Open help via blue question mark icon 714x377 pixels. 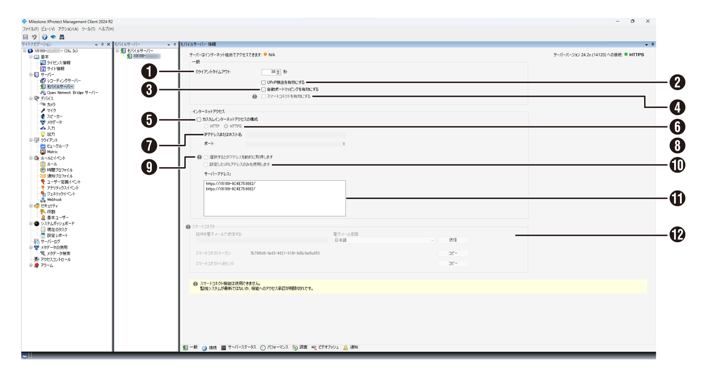coord(44,37)
